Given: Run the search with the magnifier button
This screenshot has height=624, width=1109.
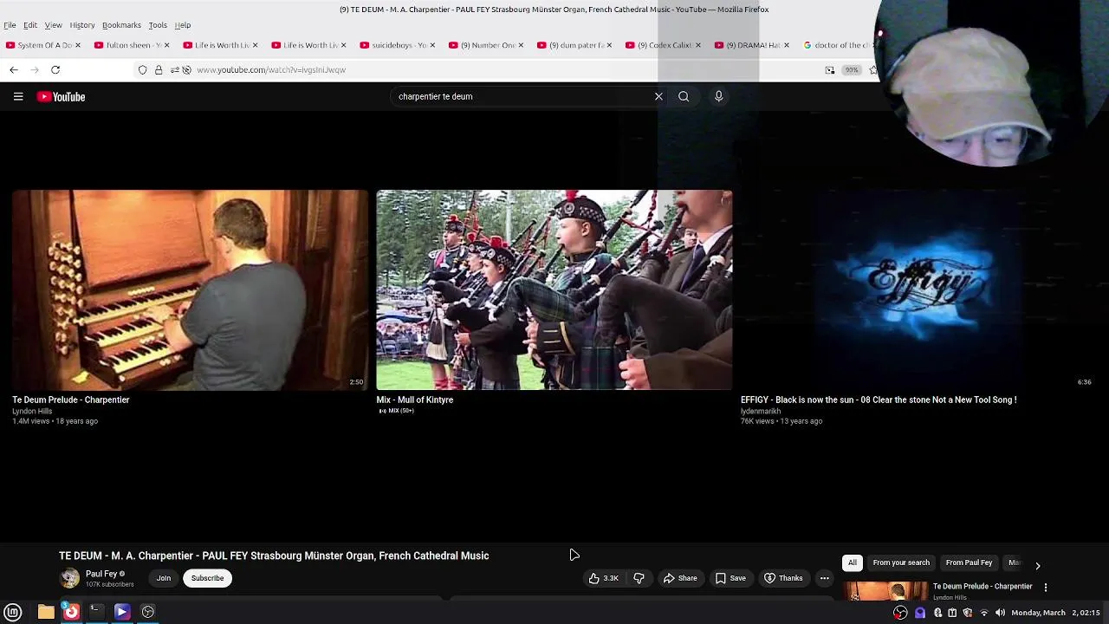Looking at the screenshot, I should pyautogui.click(x=684, y=96).
